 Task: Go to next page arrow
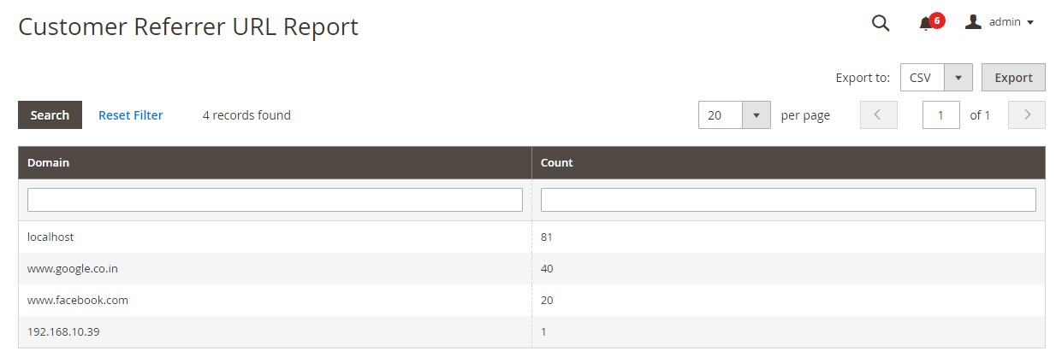1027,115
